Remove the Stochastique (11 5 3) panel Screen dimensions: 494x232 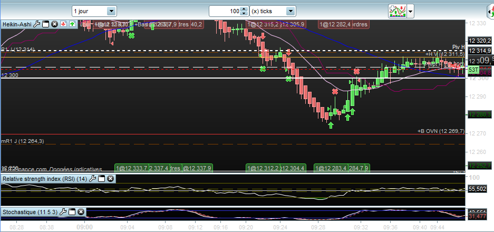81,212
